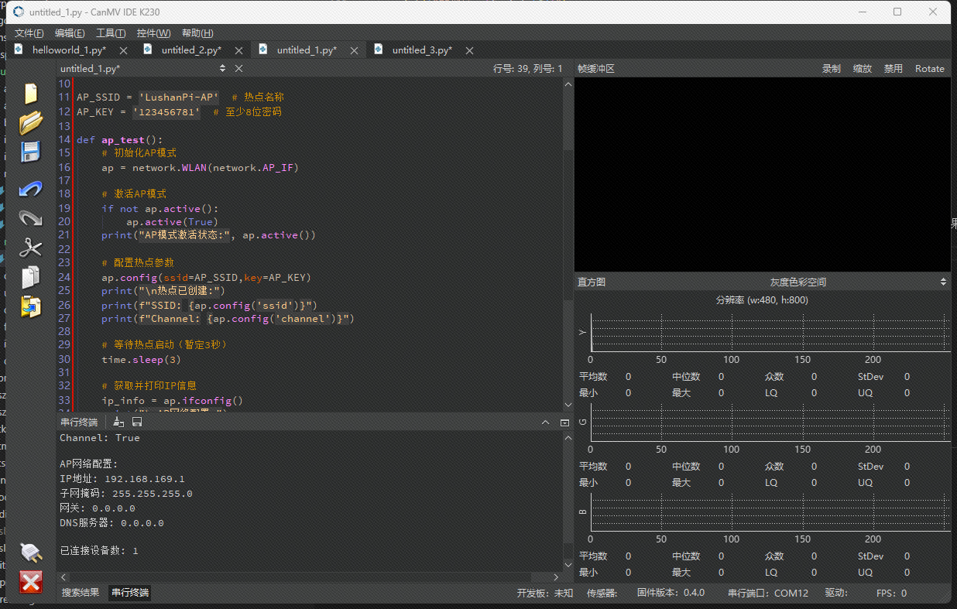Click the black frame buffer preview area
Viewport: 957px width, 609px height.
[763, 174]
